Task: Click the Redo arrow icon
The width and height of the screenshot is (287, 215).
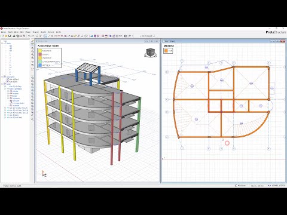Action: [33, 36]
